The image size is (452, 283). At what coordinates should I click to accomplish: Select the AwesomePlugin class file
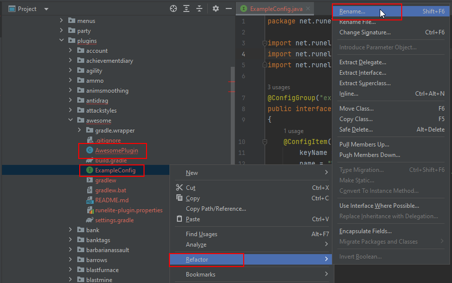pyautogui.click(x=117, y=150)
